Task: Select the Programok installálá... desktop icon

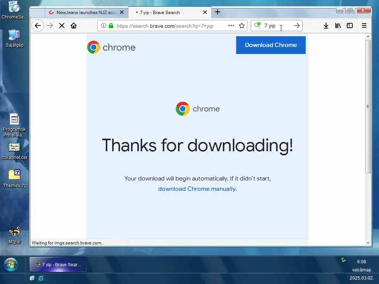Action: click(14, 126)
